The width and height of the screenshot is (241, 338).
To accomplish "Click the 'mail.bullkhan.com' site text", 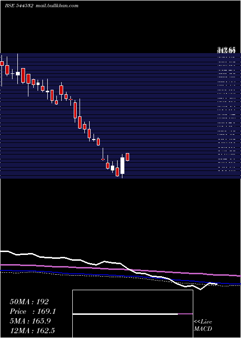I will pos(56,6).
